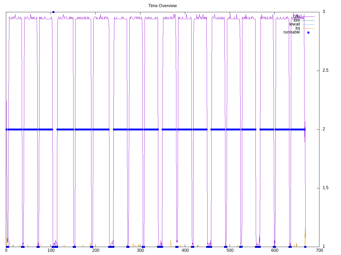Click x-axis tick label 500
This screenshot has width=341, height=255.
tap(230, 250)
